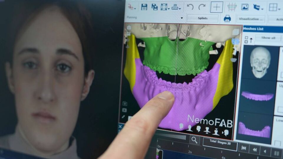Click the blue printer icon
The image size is (283, 159).
click(227, 19)
